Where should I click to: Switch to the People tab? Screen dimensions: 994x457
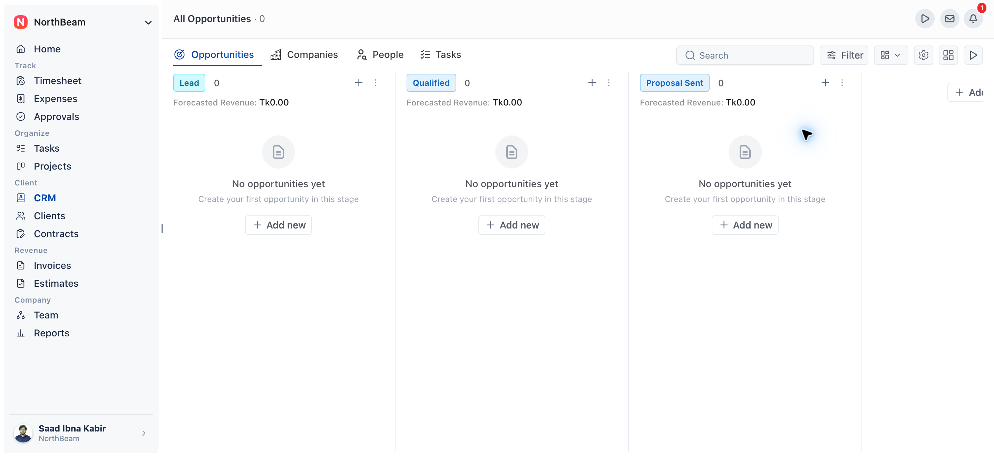(380, 55)
